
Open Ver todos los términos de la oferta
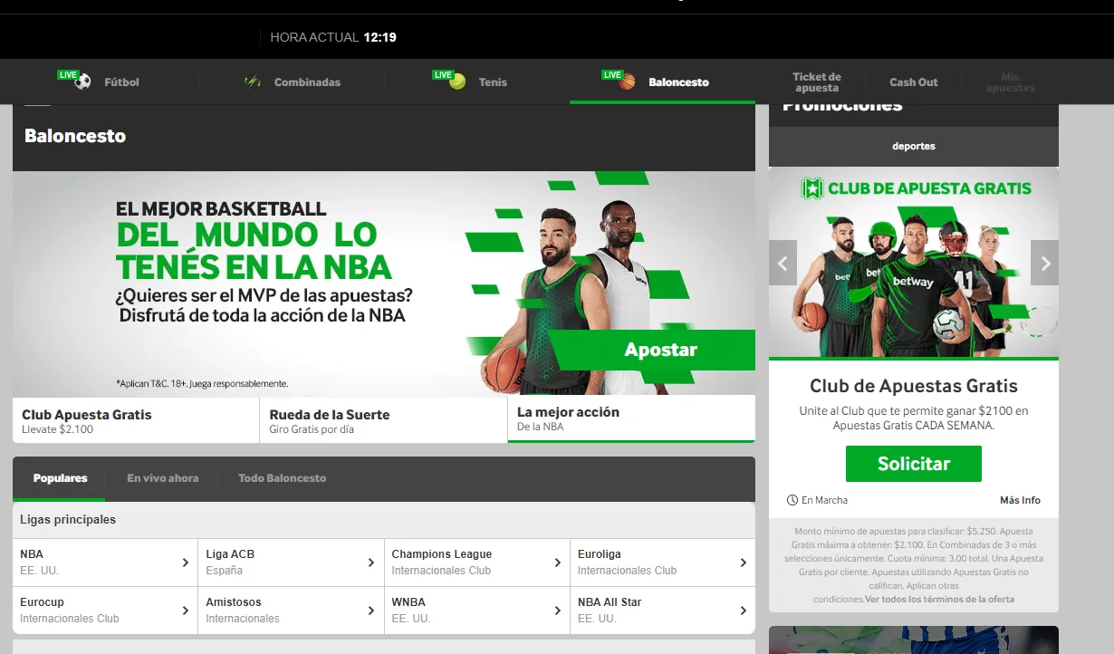(x=939, y=600)
